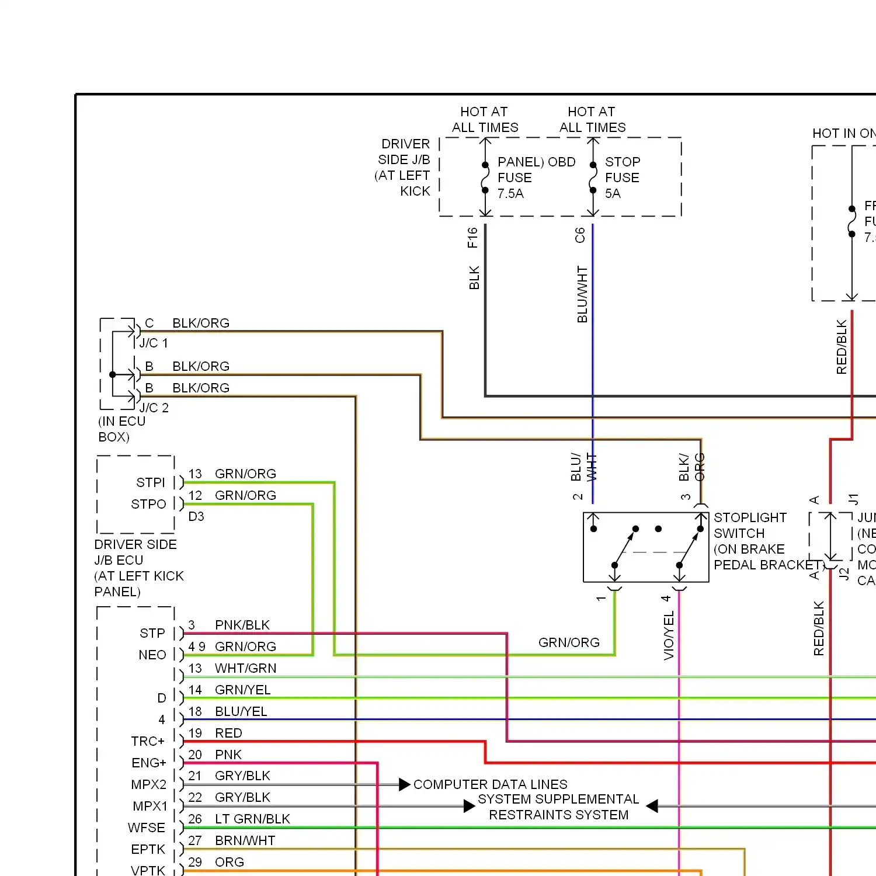Click the horizontal GRN/ORG wire label
The height and width of the screenshot is (876, 876).
pyautogui.click(x=569, y=642)
